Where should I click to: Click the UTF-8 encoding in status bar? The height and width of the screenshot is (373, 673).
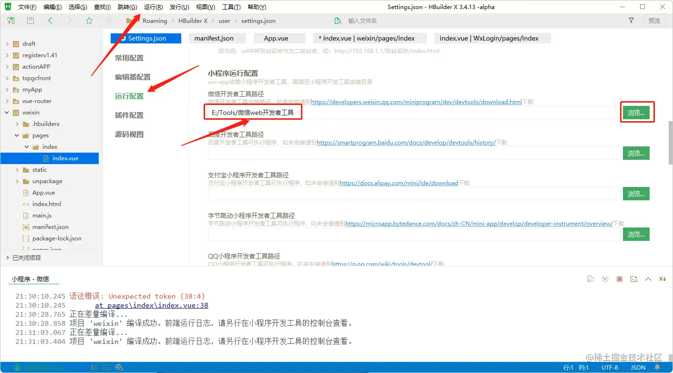coord(610,368)
